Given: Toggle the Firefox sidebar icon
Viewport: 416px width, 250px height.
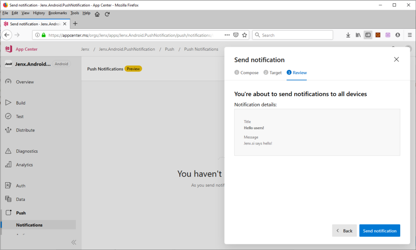Looking at the screenshot, I should [368, 35].
